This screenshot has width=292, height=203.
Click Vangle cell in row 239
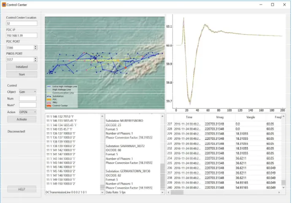(x=251, y=182)
